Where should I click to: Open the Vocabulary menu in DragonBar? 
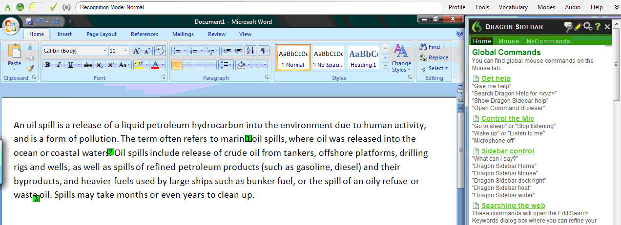pos(513,7)
